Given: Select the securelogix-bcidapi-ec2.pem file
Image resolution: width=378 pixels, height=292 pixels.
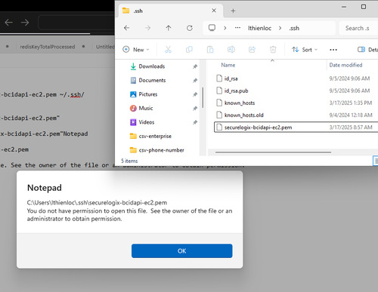Looking at the screenshot, I should [x=258, y=128].
